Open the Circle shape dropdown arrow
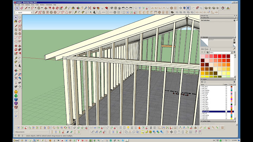 [x=42, y=8]
